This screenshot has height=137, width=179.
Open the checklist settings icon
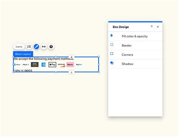29,47
